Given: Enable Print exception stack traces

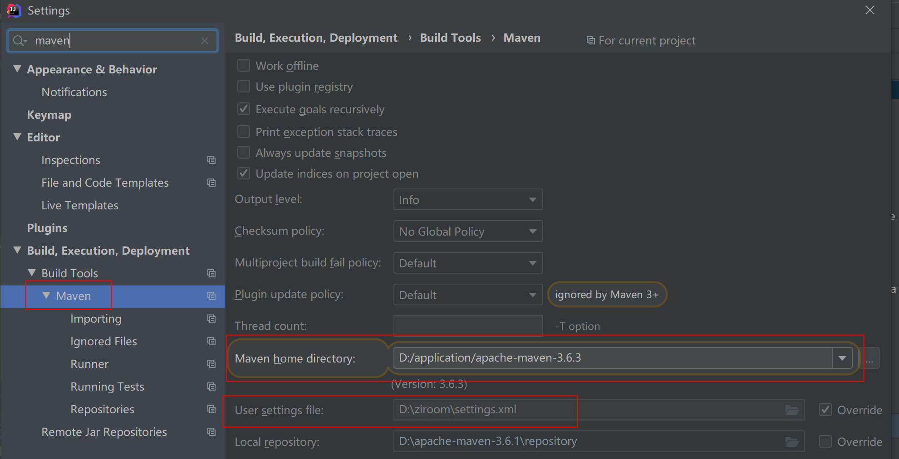Looking at the screenshot, I should pos(244,132).
